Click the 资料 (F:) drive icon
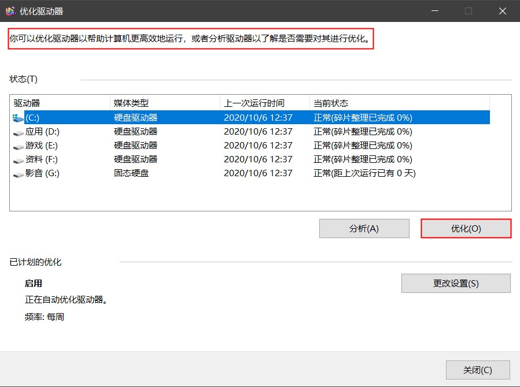Image resolution: width=520 pixels, height=387 pixels. point(19,159)
